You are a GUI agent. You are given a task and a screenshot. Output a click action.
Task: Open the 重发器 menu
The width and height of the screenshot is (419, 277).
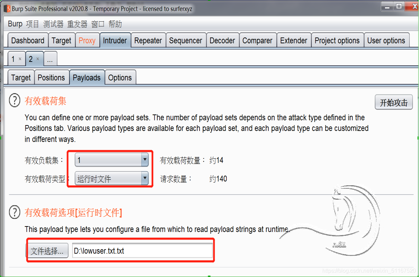point(77,24)
